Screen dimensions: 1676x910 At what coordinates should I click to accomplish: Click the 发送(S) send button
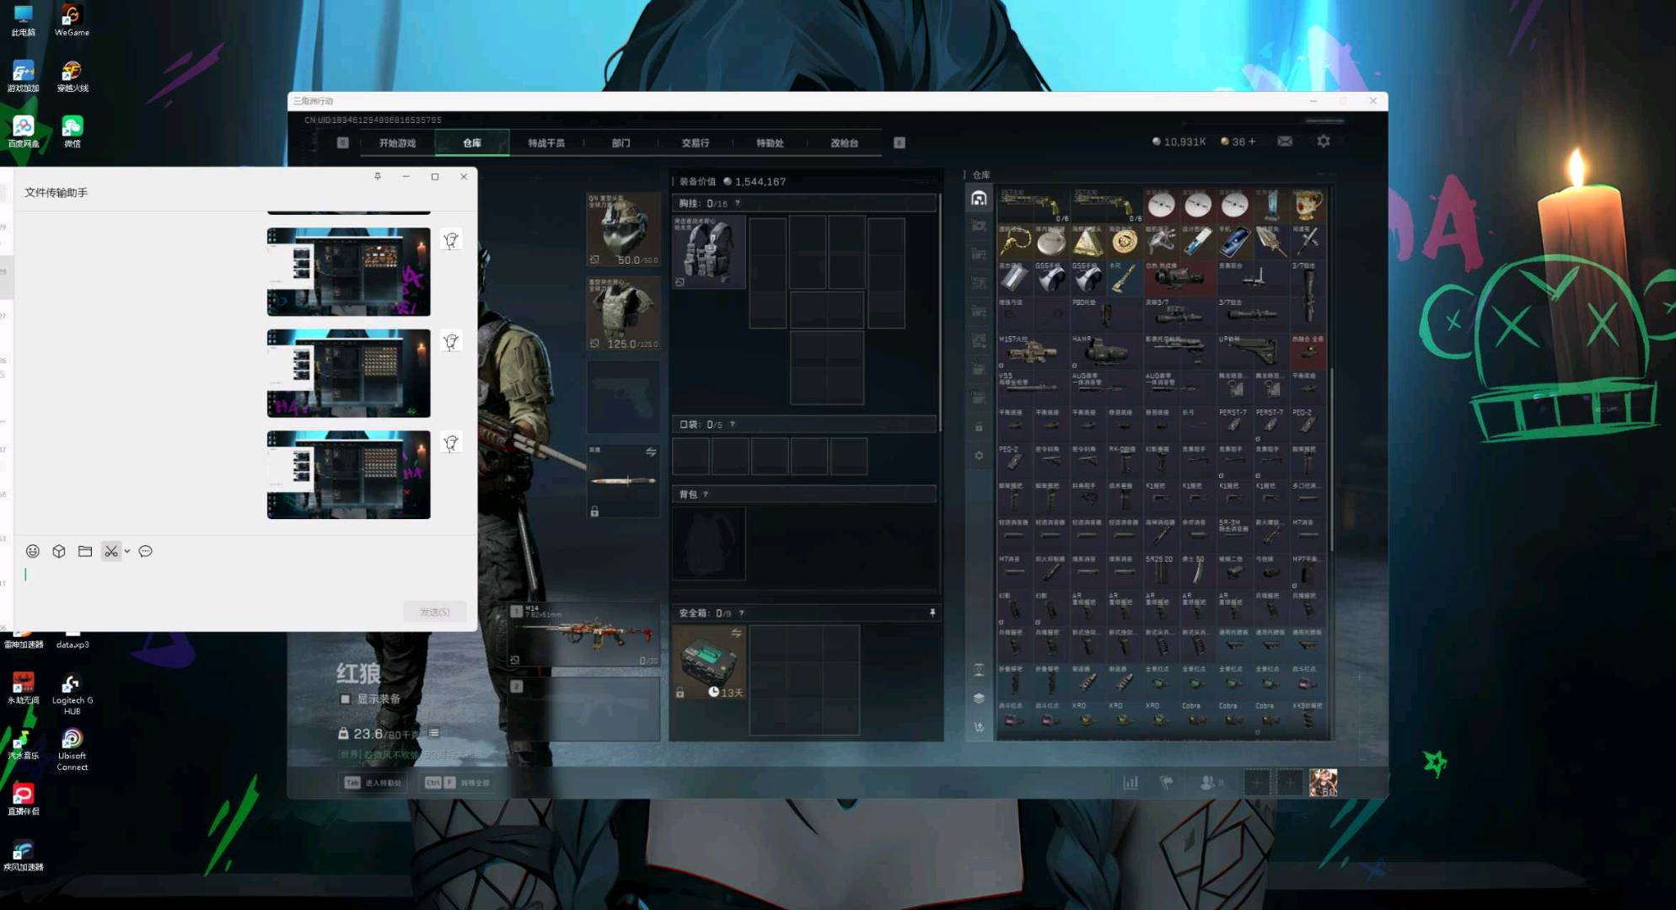pyautogui.click(x=435, y=612)
